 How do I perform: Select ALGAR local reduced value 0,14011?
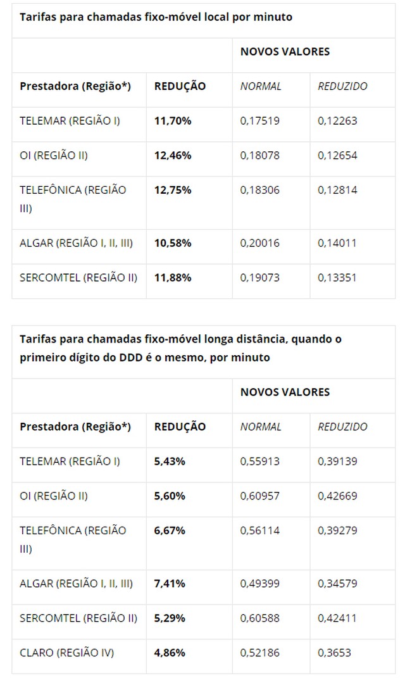(x=337, y=243)
